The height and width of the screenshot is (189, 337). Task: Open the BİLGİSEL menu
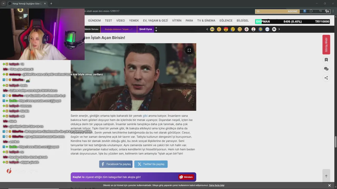click(243, 20)
